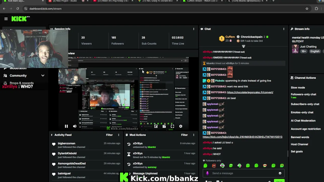Switch to the Cuffem Stream browser tab
Screen dimensions: 324x182
pyautogui.click(x=202, y=1)
